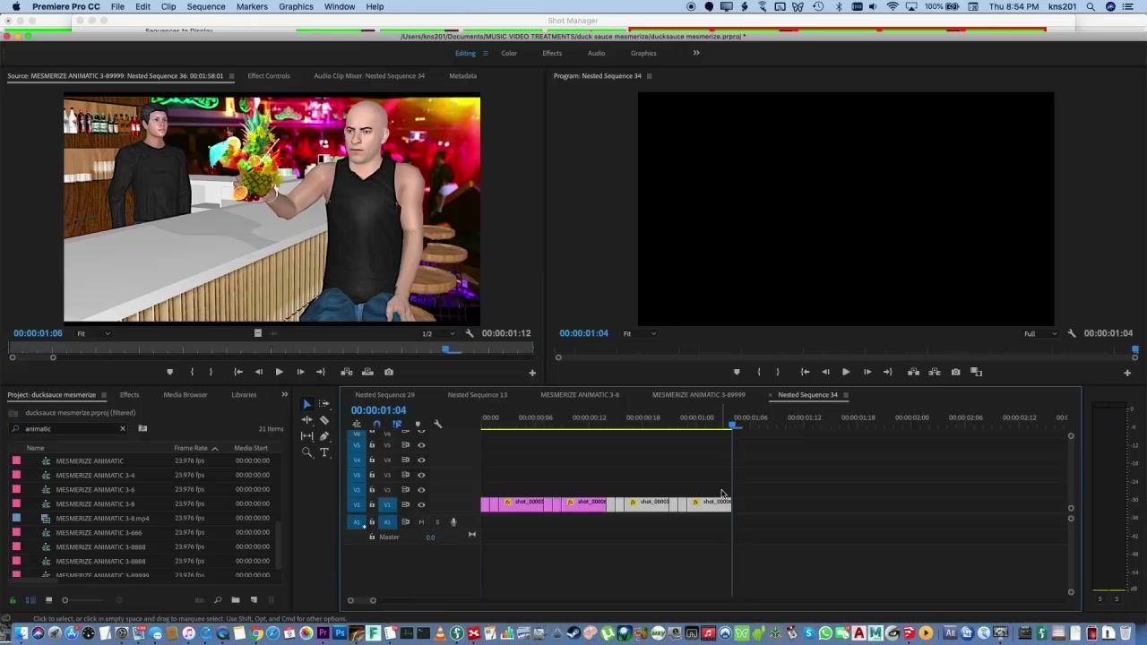Click timeline add marker icon
1147x645 pixels.
pos(418,425)
